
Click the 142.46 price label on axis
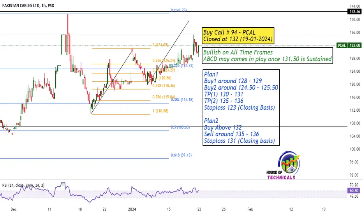coord(355,12)
